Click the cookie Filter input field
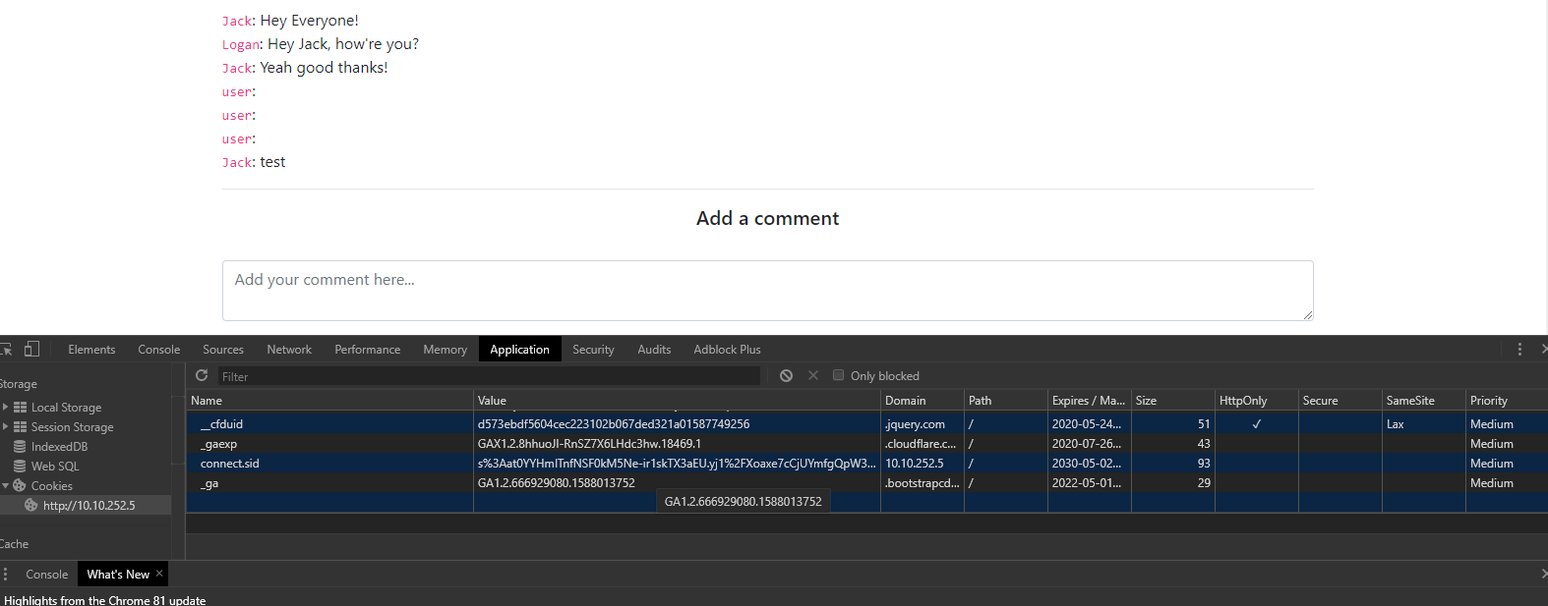The height and width of the screenshot is (606, 1548). (489, 376)
